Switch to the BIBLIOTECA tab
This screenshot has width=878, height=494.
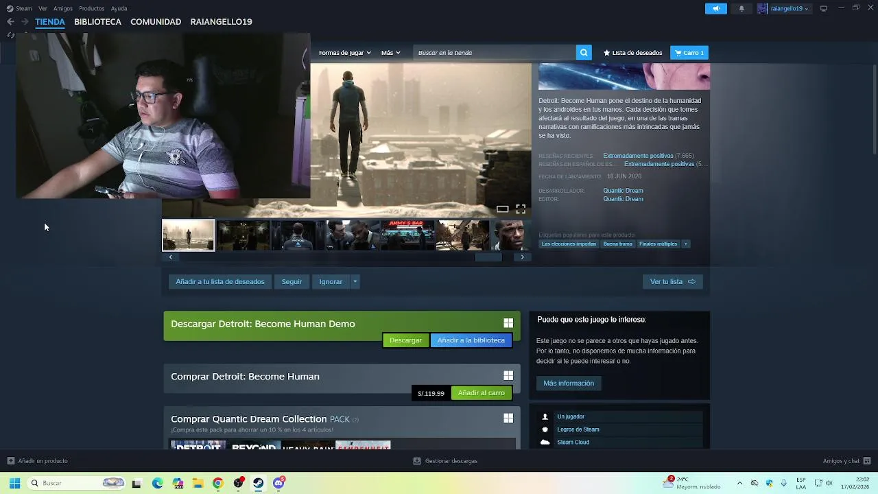click(97, 22)
